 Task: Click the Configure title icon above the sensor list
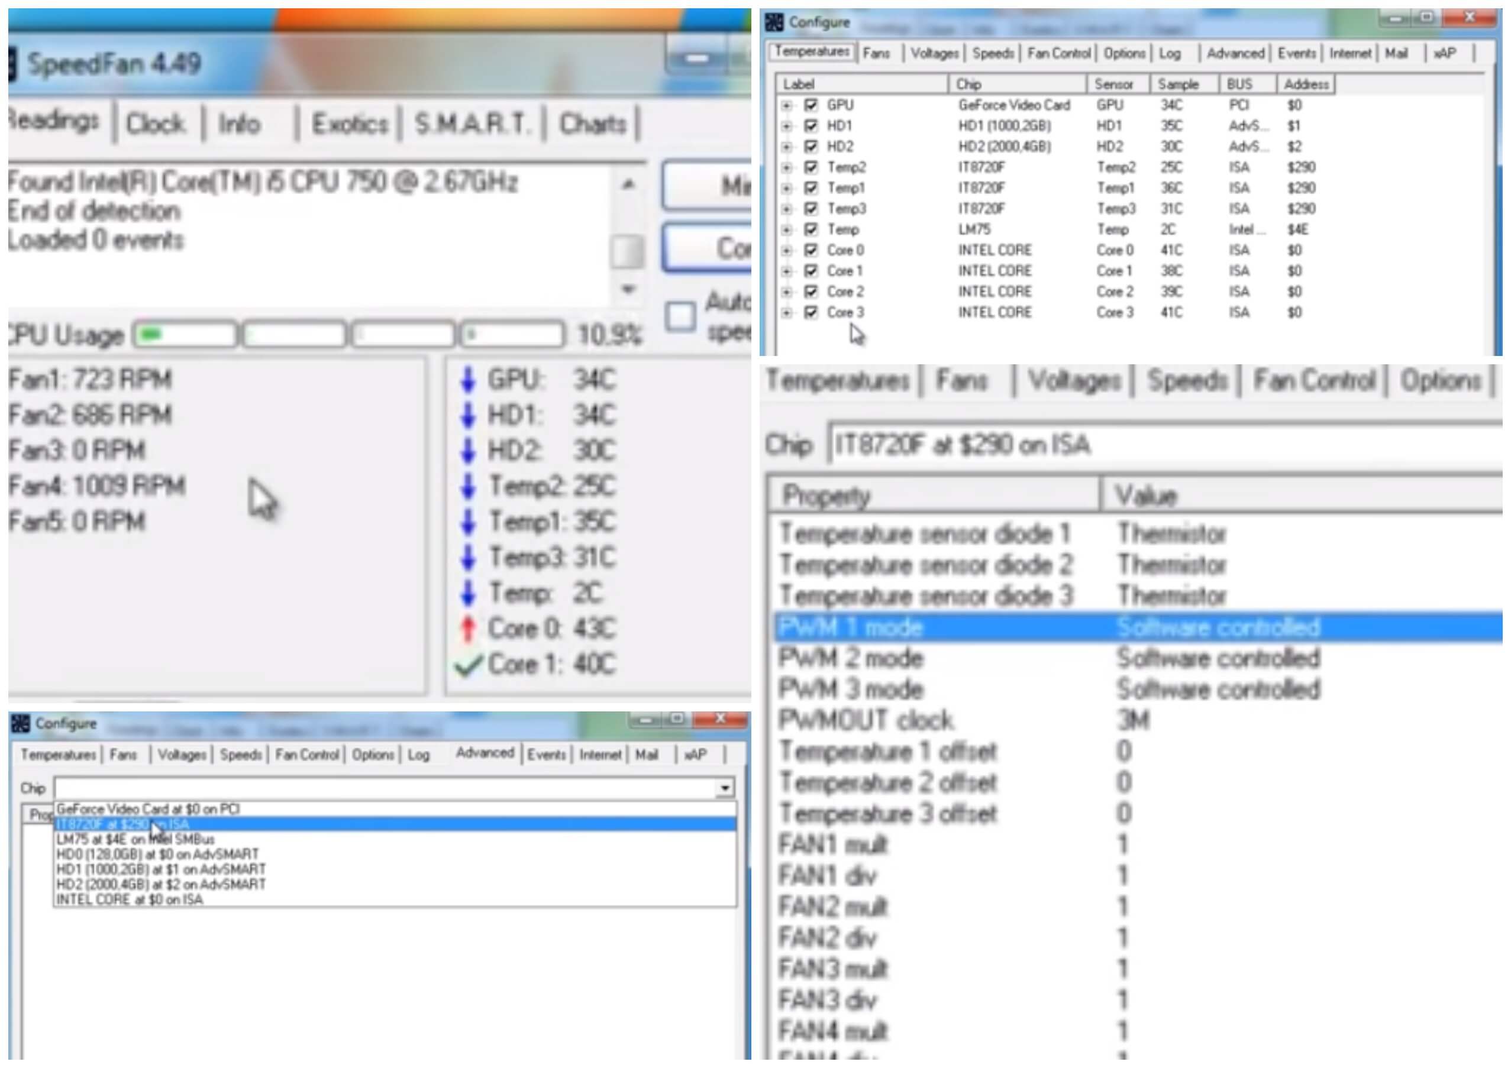point(774,22)
